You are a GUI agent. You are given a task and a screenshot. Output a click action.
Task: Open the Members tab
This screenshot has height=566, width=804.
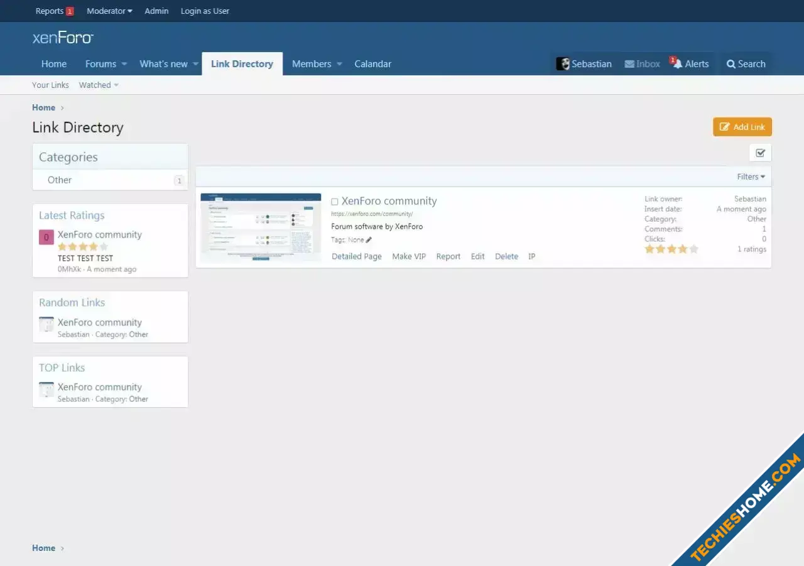[312, 64]
